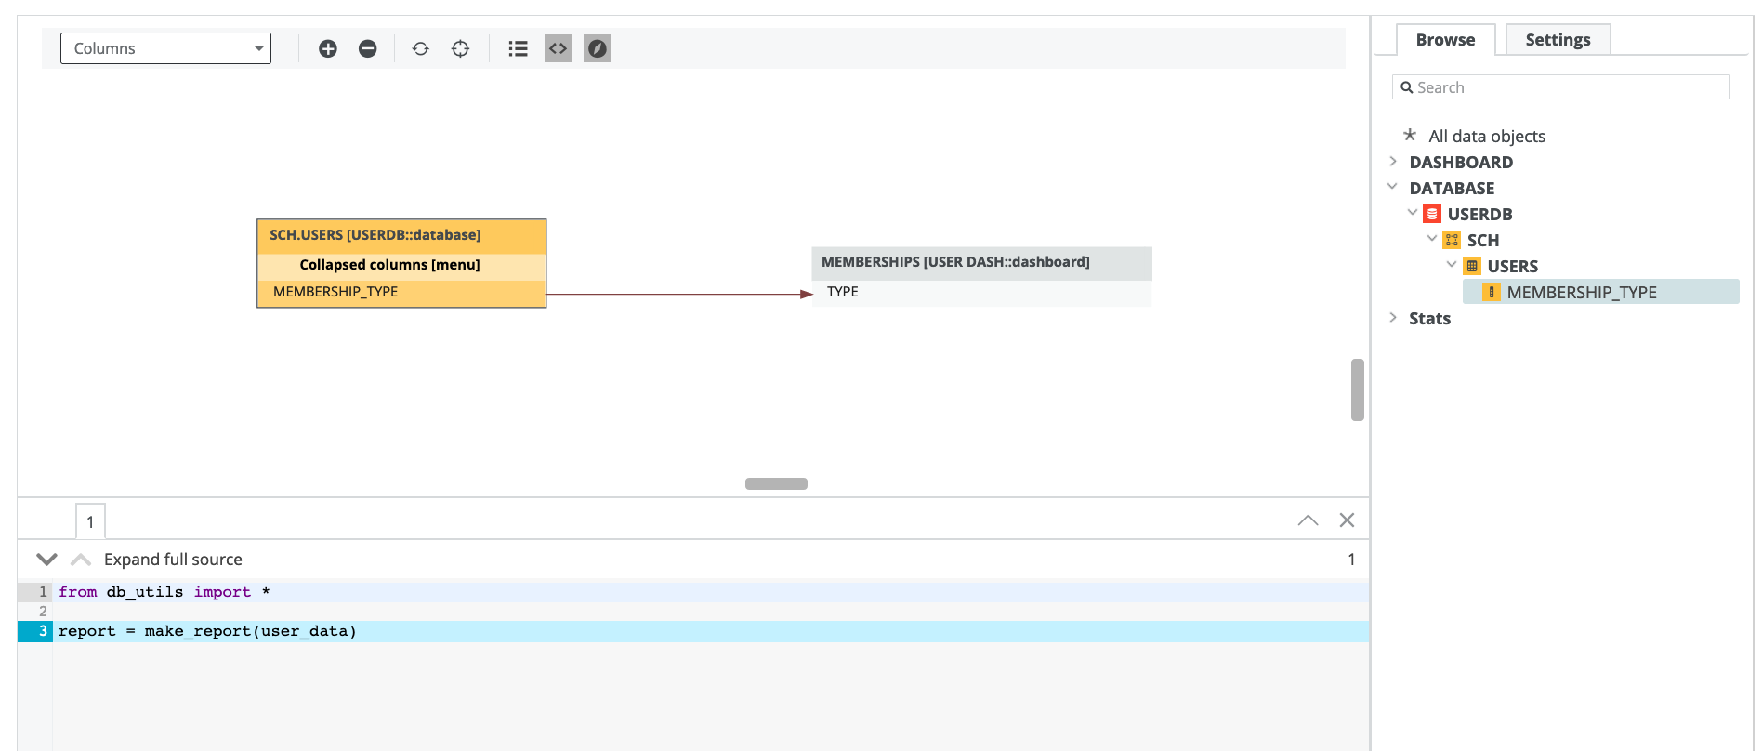Click Expand full source
The height and width of the screenshot is (751, 1762).
(x=173, y=560)
